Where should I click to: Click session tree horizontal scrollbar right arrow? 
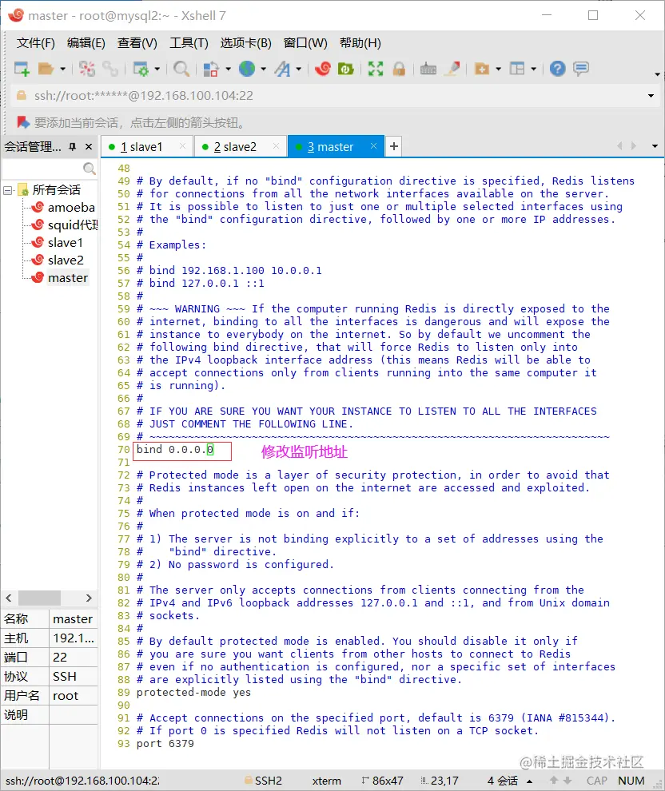(89, 598)
